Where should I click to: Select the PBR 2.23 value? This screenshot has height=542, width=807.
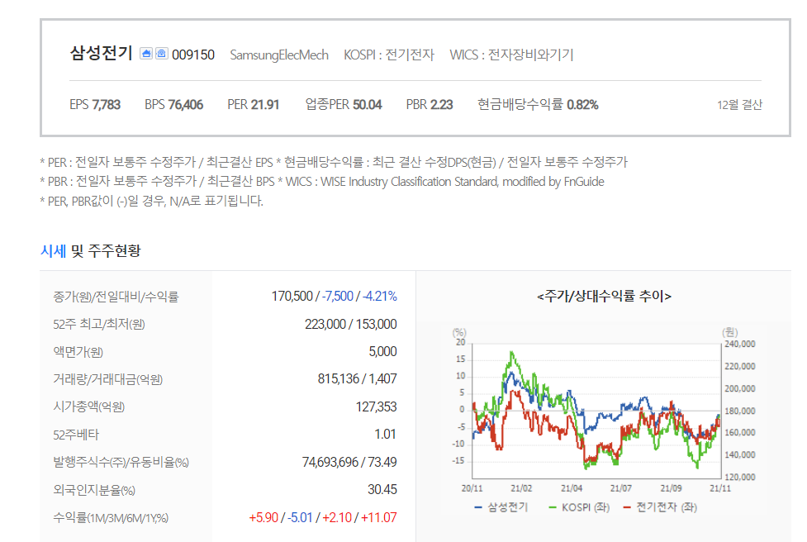[430, 104]
